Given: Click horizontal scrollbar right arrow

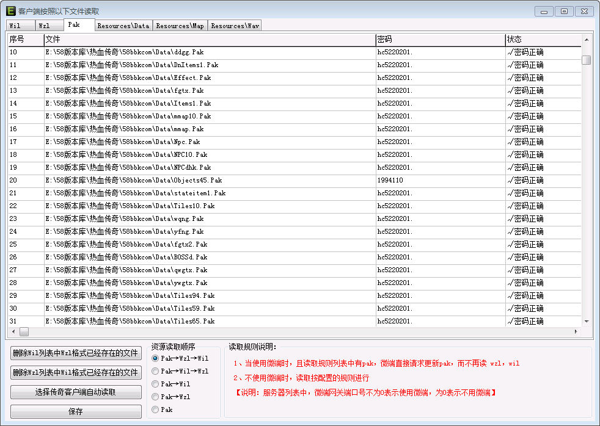Looking at the screenshot, I should [x=576, y=331].
